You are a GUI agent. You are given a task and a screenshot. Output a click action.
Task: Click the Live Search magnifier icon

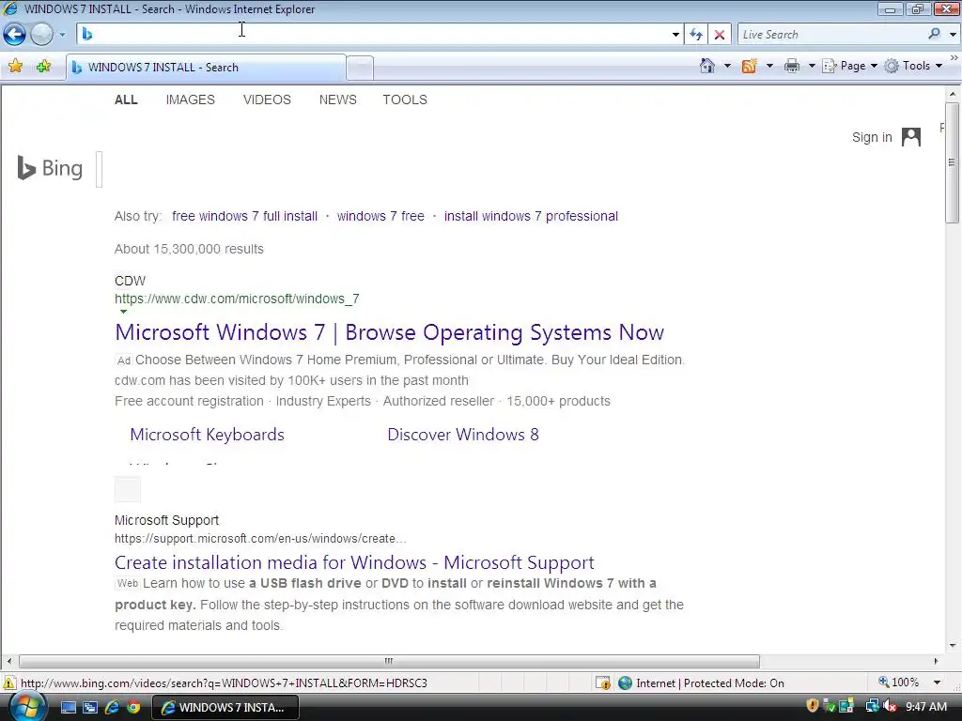click(x=935, y=34)
